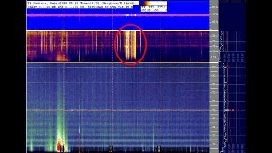
Task: Click the dB color gradient bar
Action: (x=153, y=3)
